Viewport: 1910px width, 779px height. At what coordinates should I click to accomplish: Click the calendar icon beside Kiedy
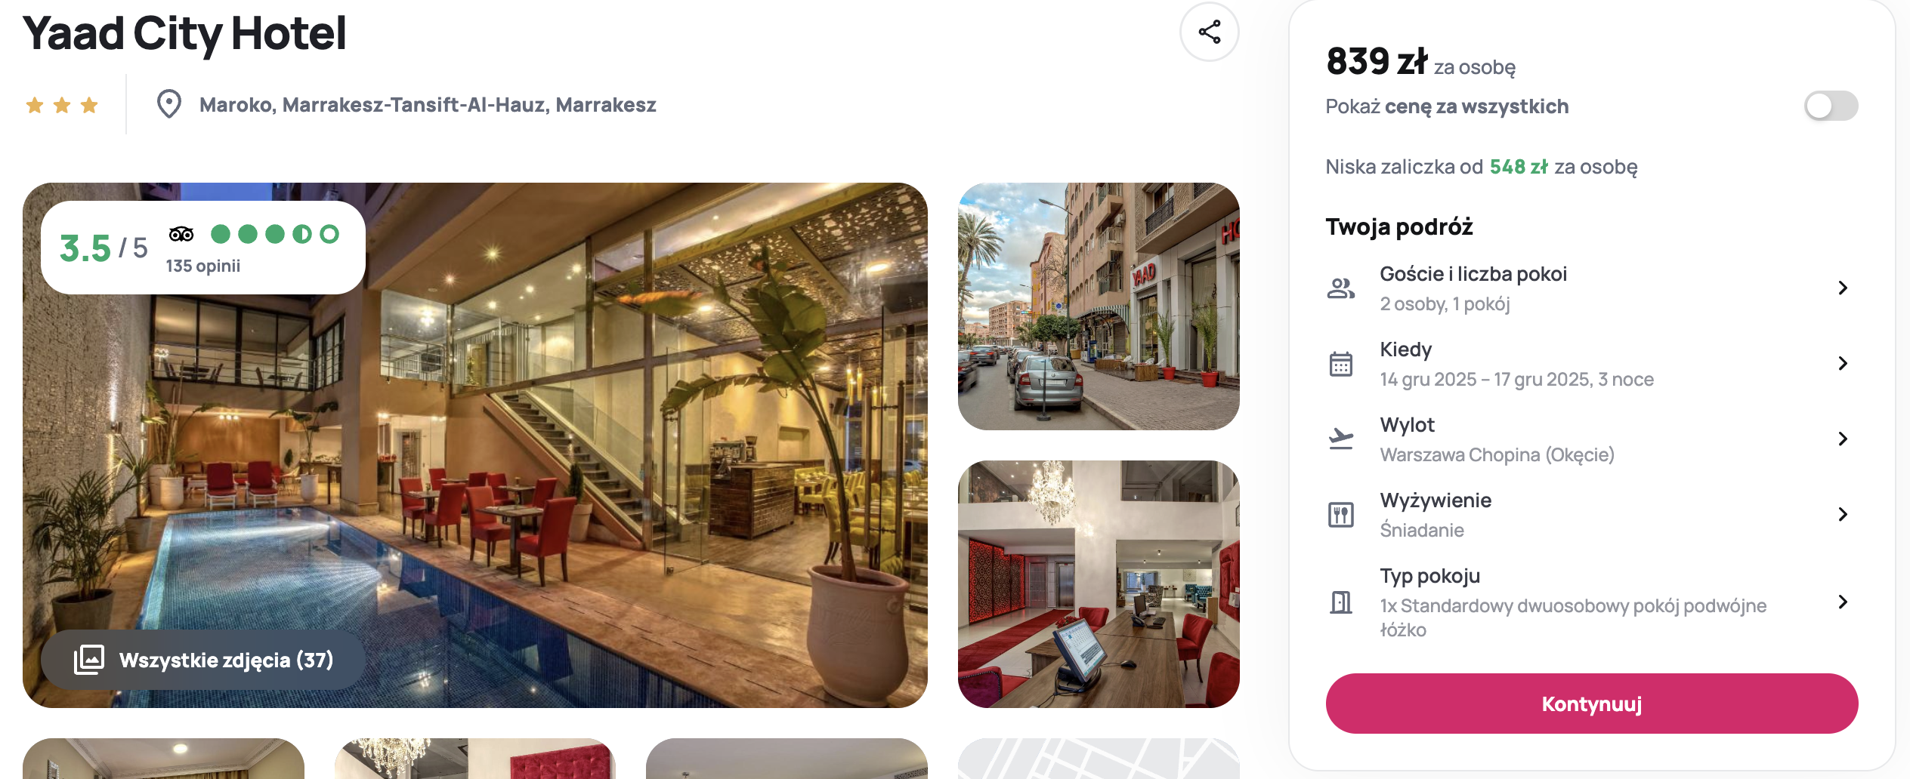pyautogui.click(x=1340, y=364)
